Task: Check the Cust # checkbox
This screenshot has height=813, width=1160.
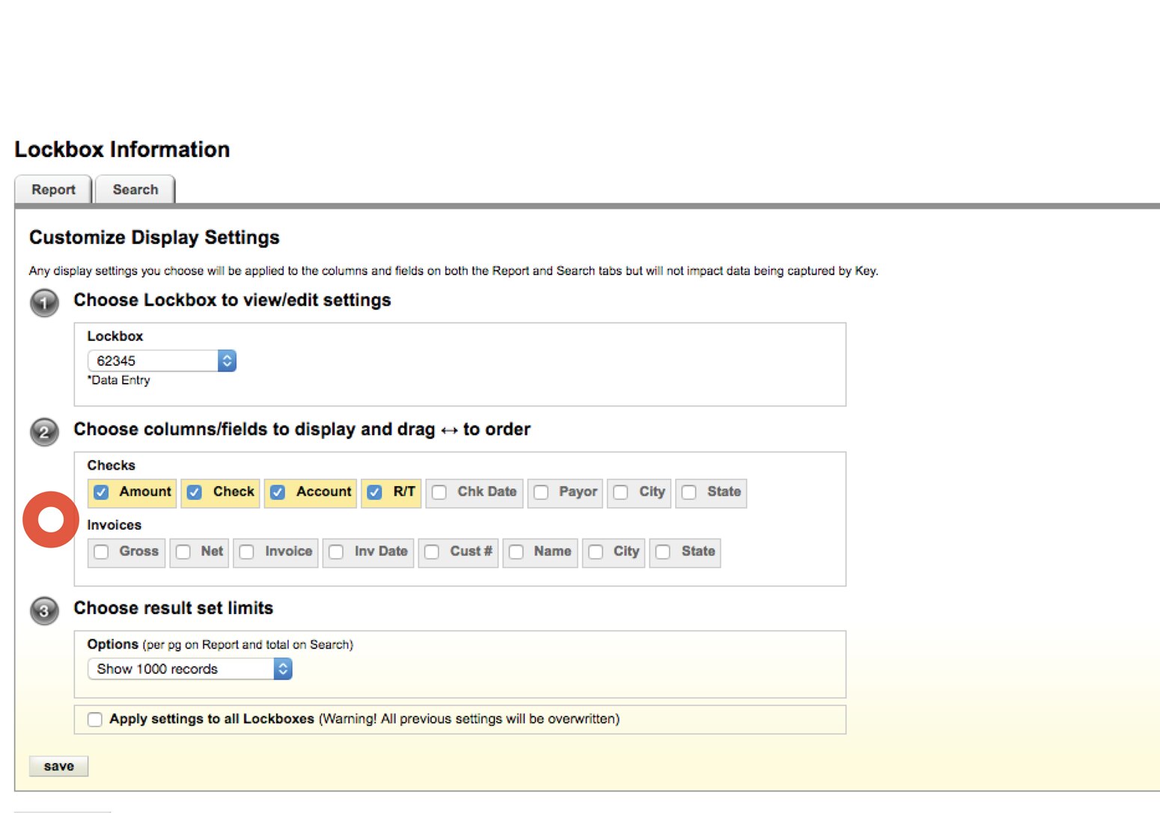Action: (x=431, y=552)
